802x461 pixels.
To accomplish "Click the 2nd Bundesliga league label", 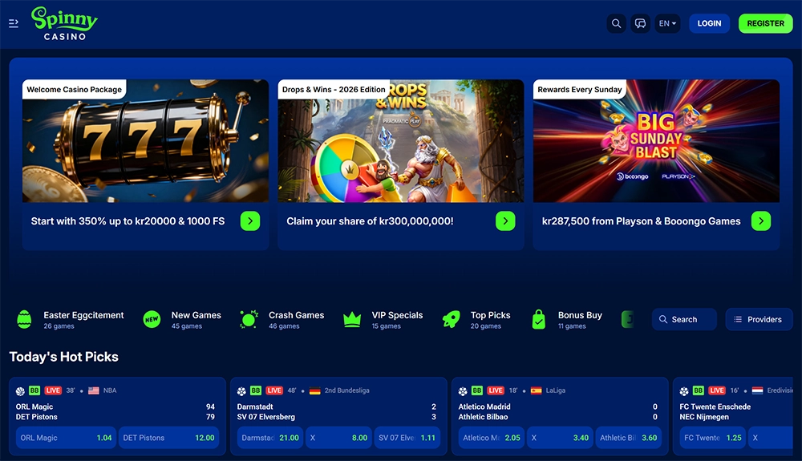I will tap(346, 390).
